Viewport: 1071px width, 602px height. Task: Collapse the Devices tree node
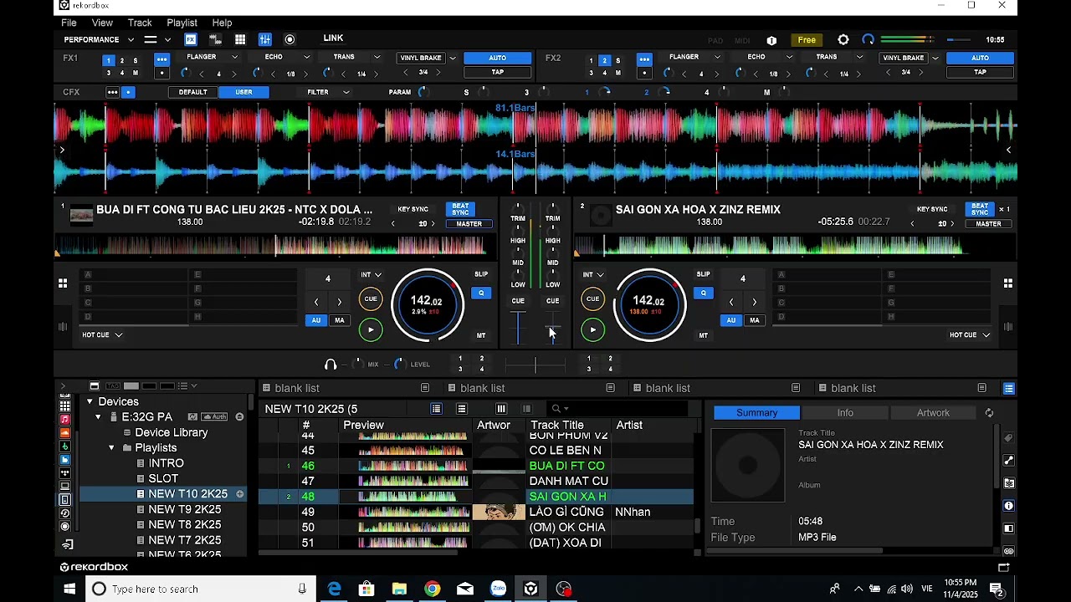[90, 402]
